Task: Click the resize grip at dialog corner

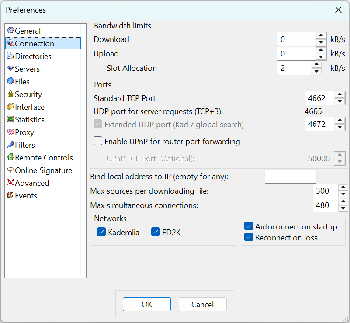Action: (345, 319)
